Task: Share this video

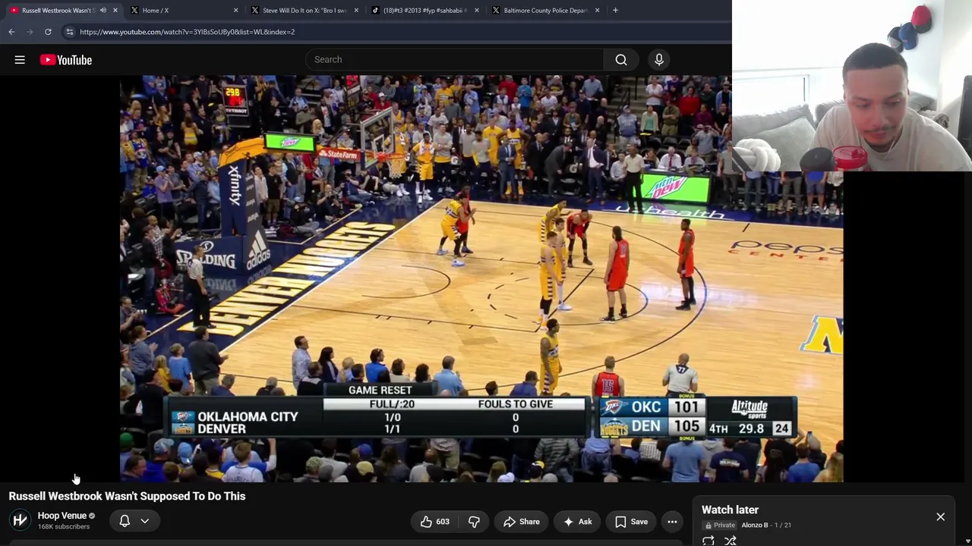Action: tap(521, 522)
